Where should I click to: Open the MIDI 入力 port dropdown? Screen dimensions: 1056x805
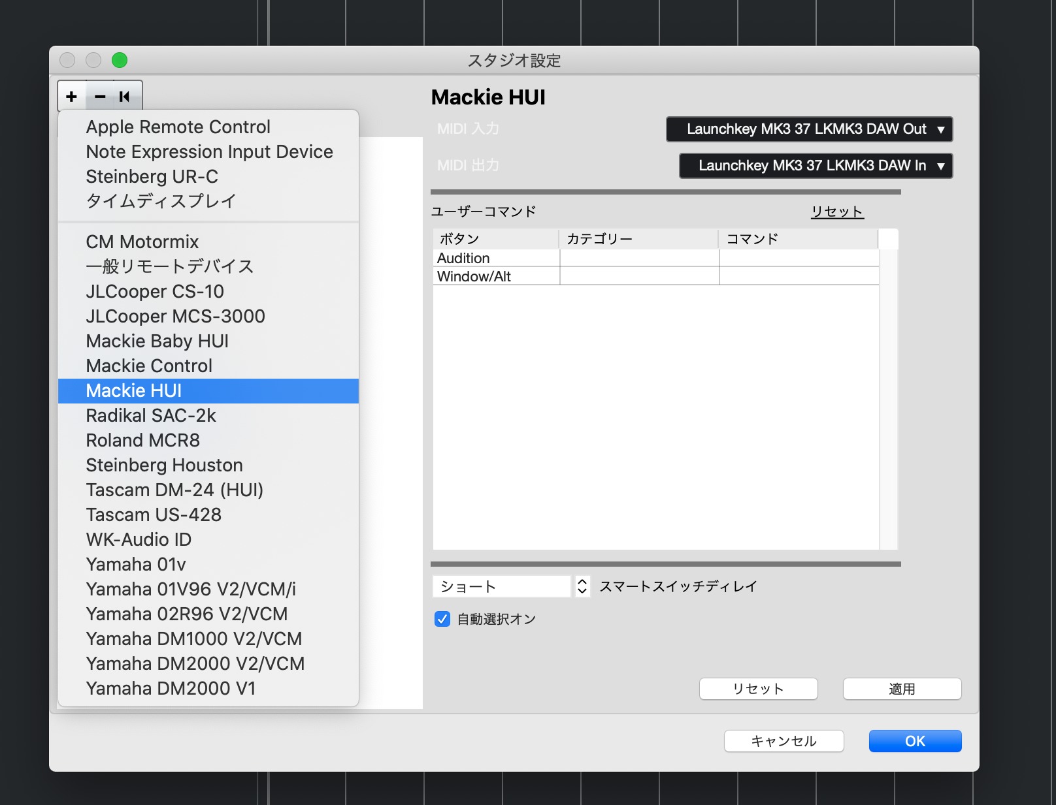[x=809, y=129]
